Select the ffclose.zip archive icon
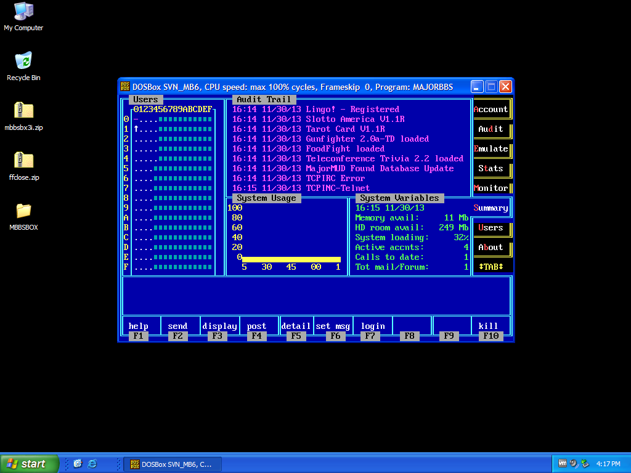 click(23, 161)
